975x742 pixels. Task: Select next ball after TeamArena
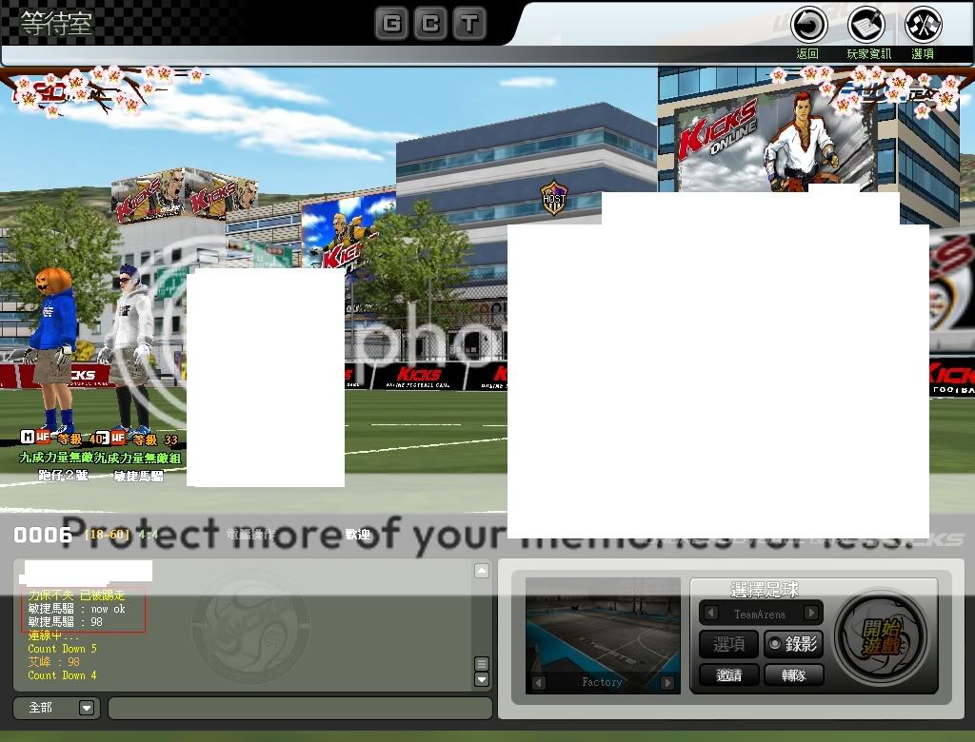tap(811, 614)
